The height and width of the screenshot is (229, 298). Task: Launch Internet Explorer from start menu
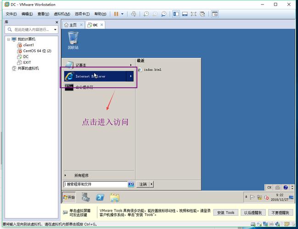click(x=95, y=76)
